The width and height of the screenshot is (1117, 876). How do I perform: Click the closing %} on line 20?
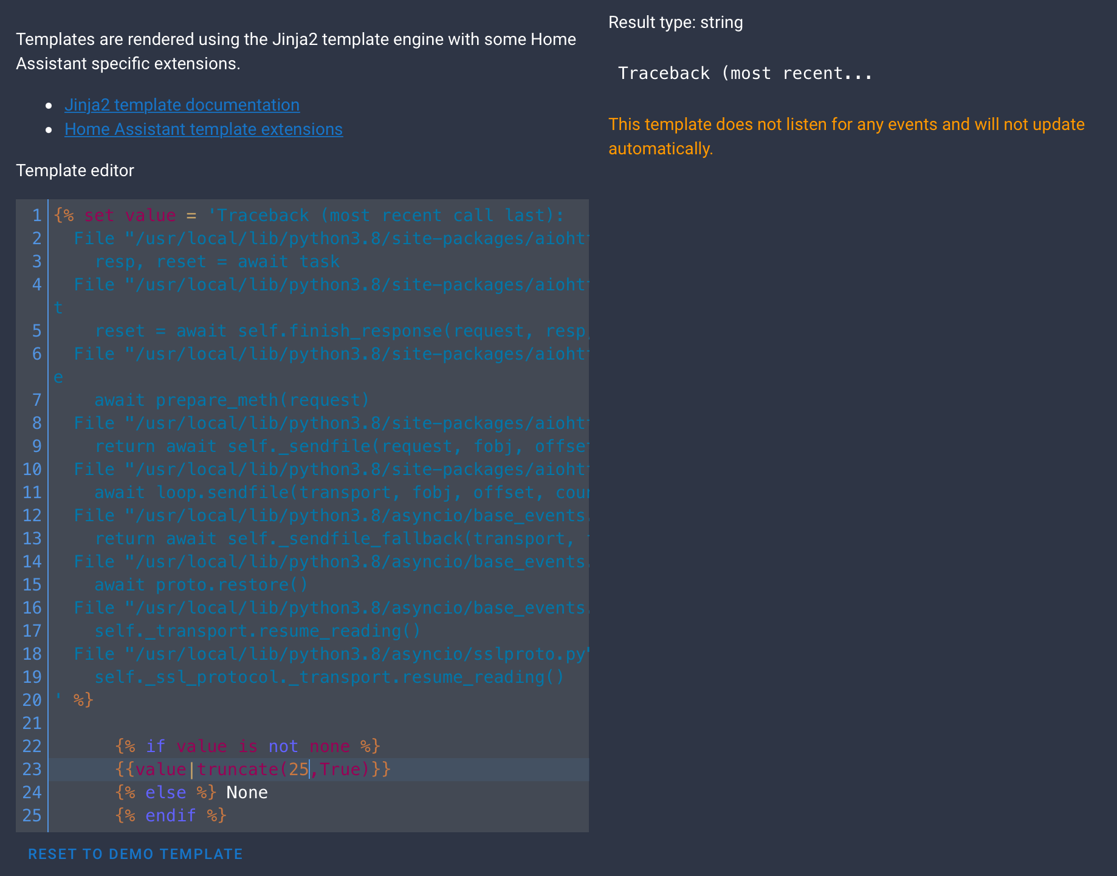click(83, 700)
